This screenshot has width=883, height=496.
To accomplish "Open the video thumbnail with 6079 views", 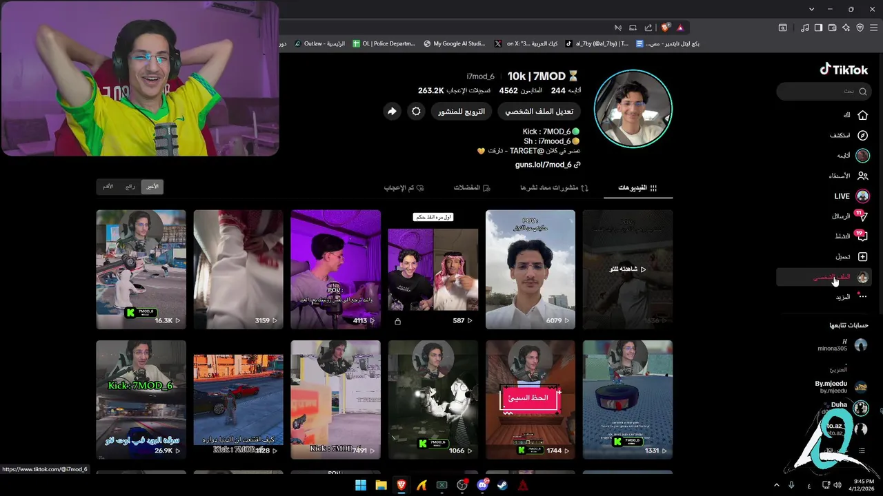I will (530, 269).
